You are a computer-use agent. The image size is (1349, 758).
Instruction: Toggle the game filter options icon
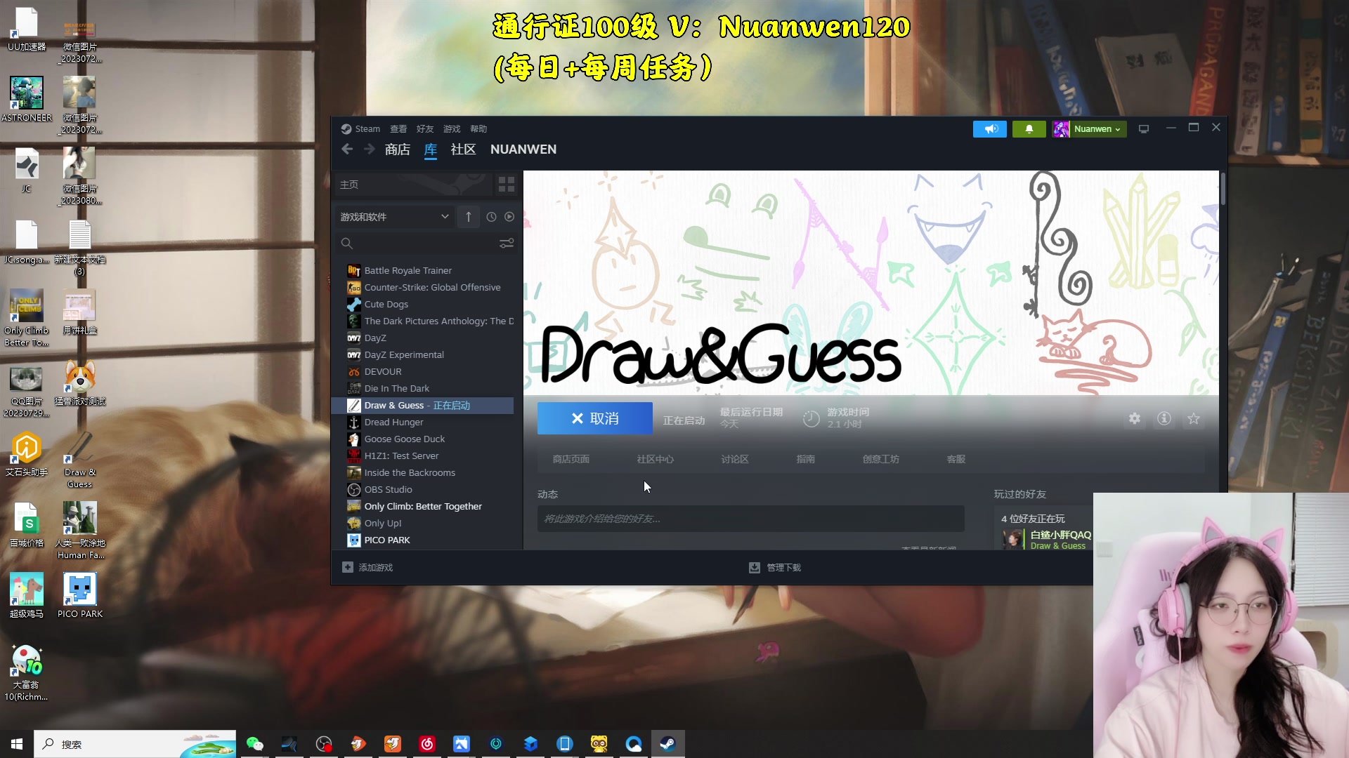[506, 241]
